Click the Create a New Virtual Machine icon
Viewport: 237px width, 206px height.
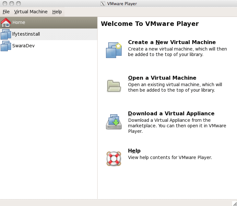pyautogui.click(x=113, y=50)
